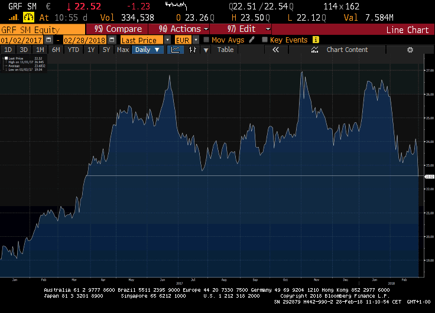The width and height of the screenshot is (435, 313).
Task: Click the legend Average row
Action: 25,66
